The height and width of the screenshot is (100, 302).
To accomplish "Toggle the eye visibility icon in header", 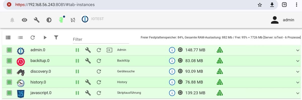I will pyautogui.click(x=24, y=20).
